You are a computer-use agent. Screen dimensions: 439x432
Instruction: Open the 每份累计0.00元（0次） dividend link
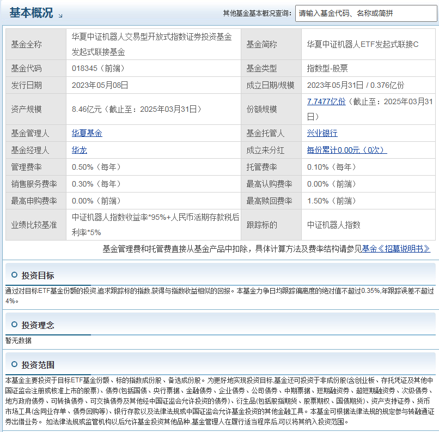pos(347,150)
